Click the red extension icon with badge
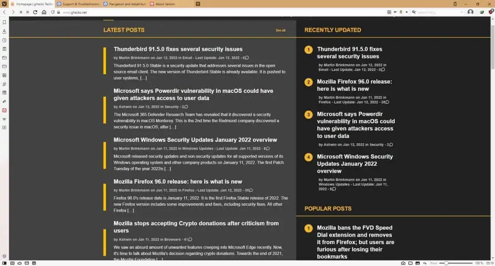 [x=490, y=12]
